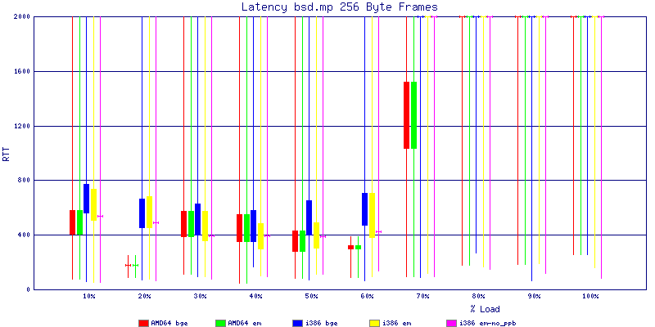Click the green AMD64 em legend swatch
This screenshot has height=327, width=655.
[220, 323]
